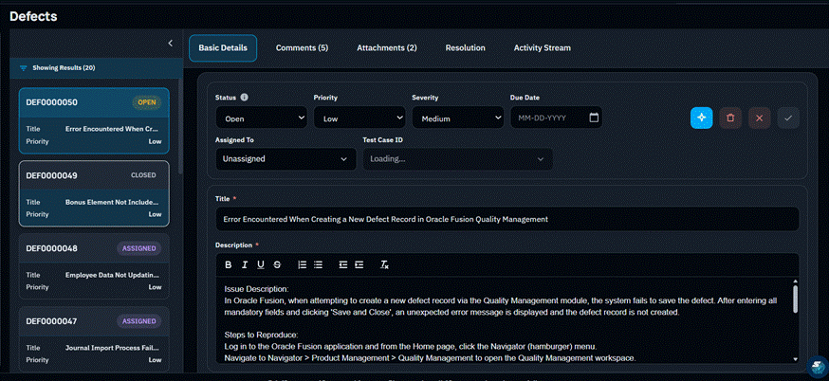Open the Due Date calendar icon
829x381 pixels.
coord(594,118)
